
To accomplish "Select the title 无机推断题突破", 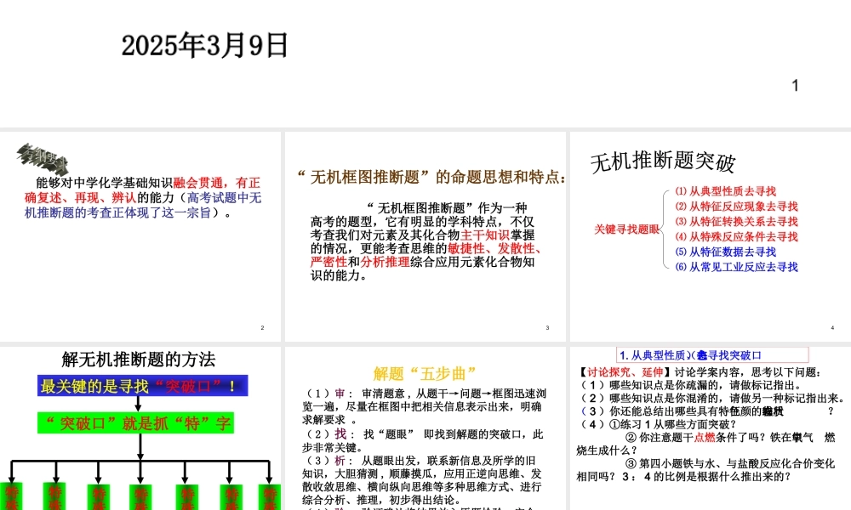I will click(x=663, y=161).
